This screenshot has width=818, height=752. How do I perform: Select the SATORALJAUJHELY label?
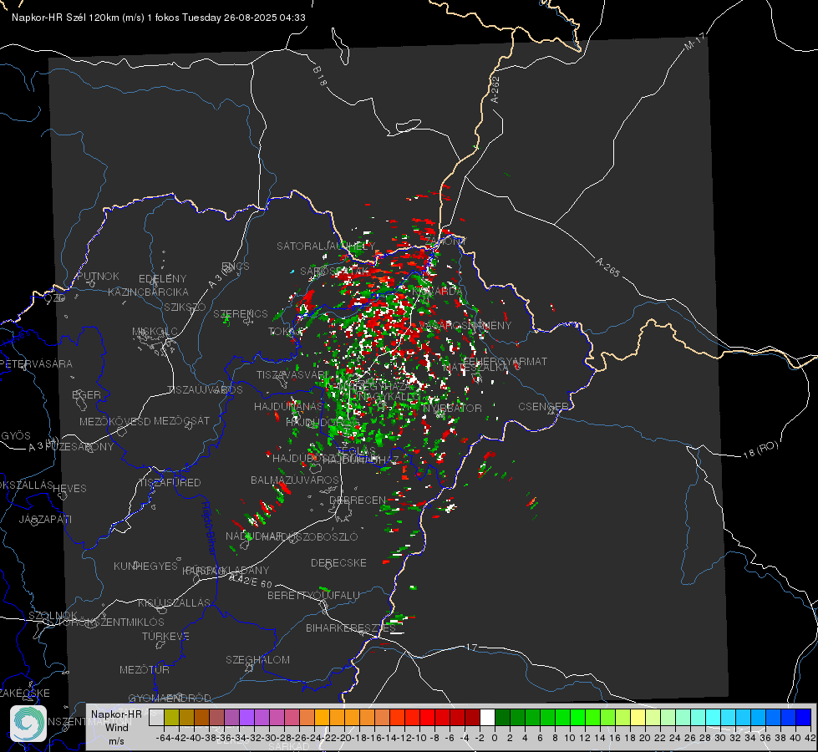coord(326,246)
